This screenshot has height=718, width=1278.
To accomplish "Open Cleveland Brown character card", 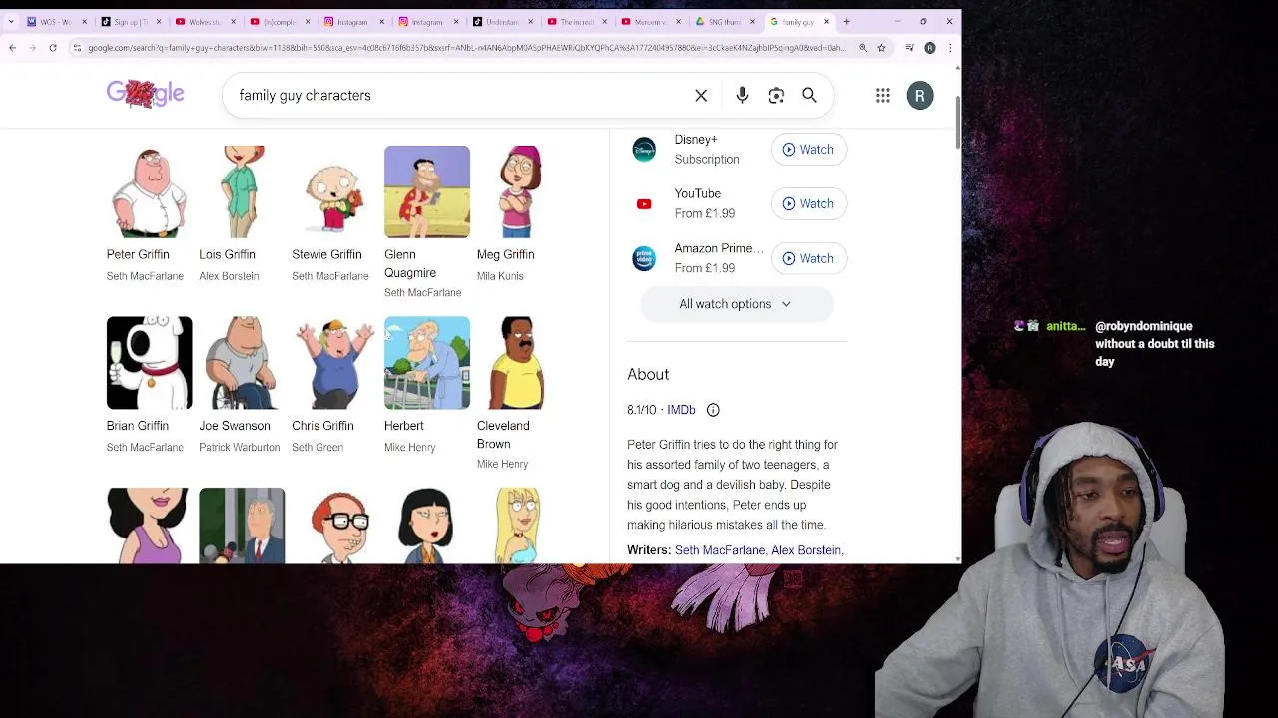I will point(519,394).
